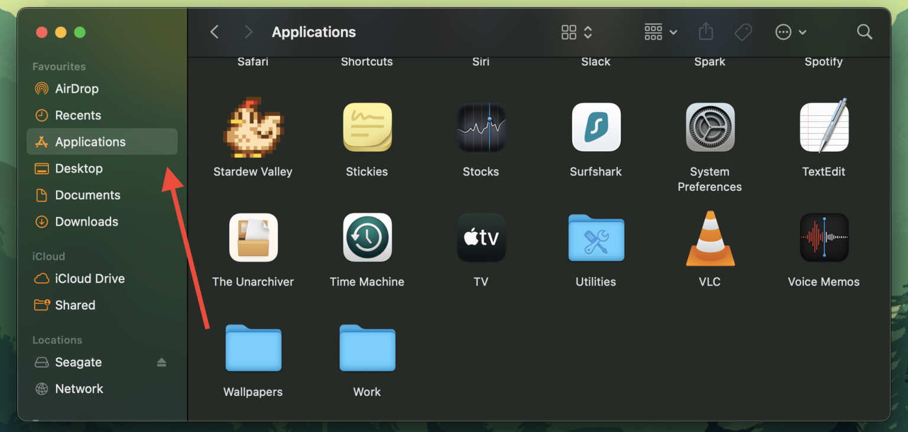The width and height of the screenshot is (908, 432).
Task: Select iCloud Drive in sidebar
Action: 89,278
